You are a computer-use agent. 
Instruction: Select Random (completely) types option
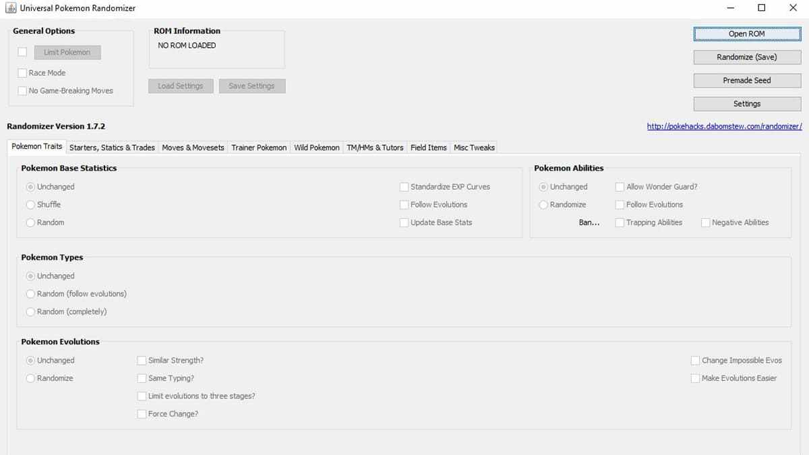30,312
